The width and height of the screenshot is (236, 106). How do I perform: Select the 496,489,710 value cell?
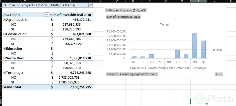coord(71,68)
